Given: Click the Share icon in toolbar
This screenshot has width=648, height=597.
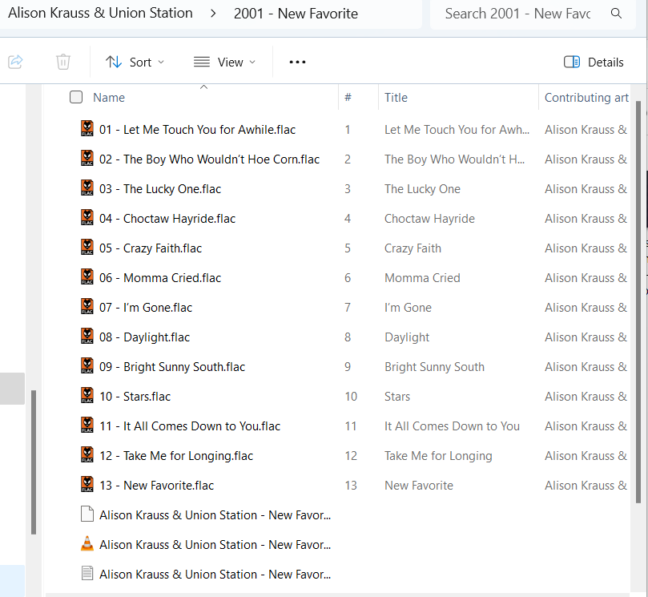Looking at the screenshot, I should [x=15, y=62].
